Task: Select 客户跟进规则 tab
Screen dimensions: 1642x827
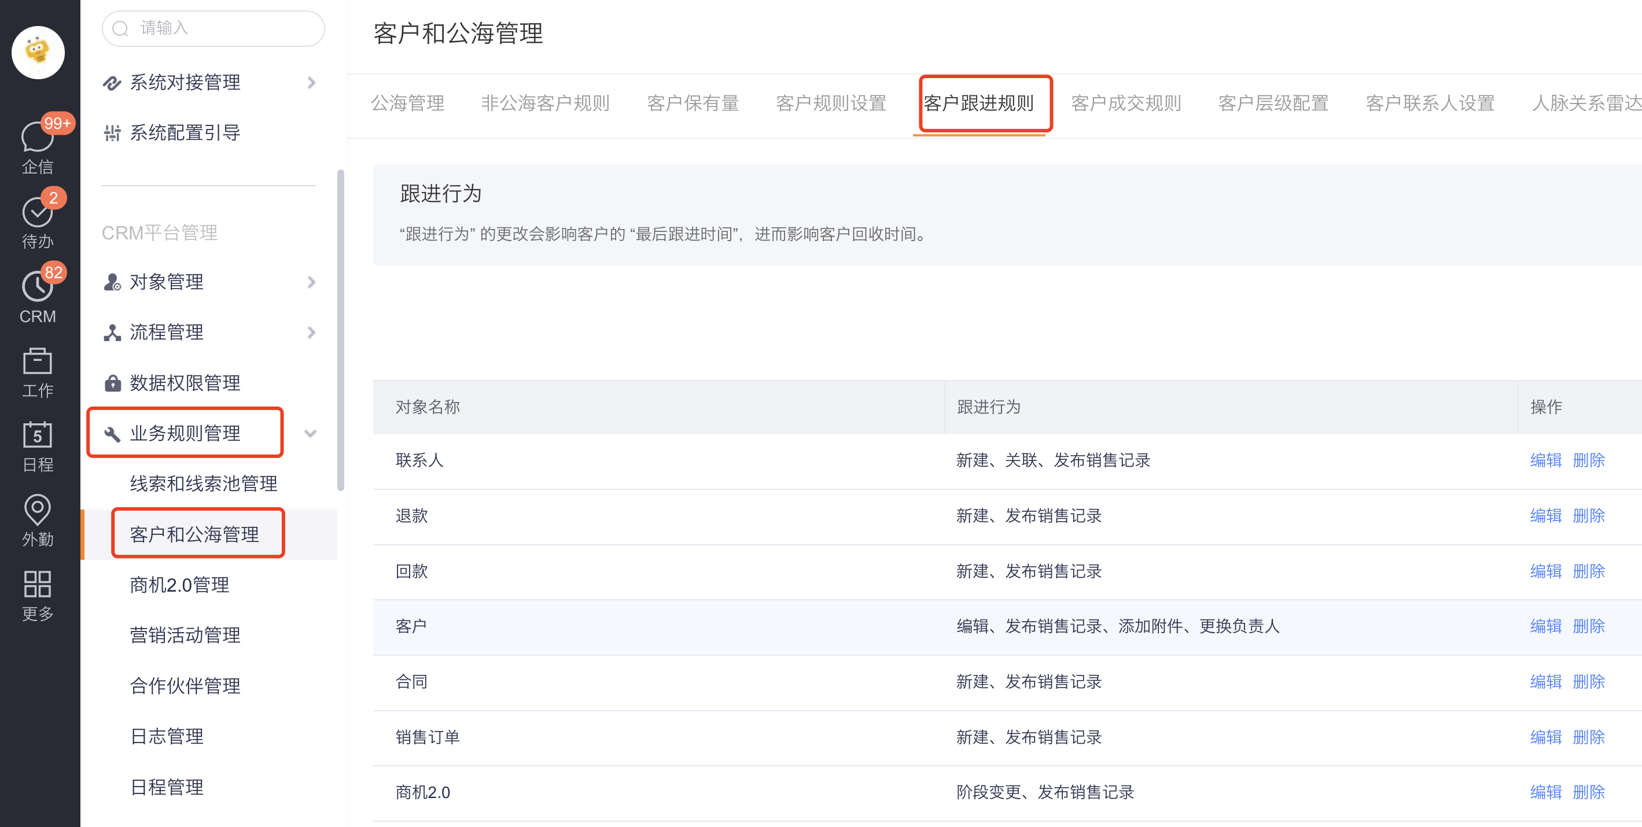Action: 978,103
